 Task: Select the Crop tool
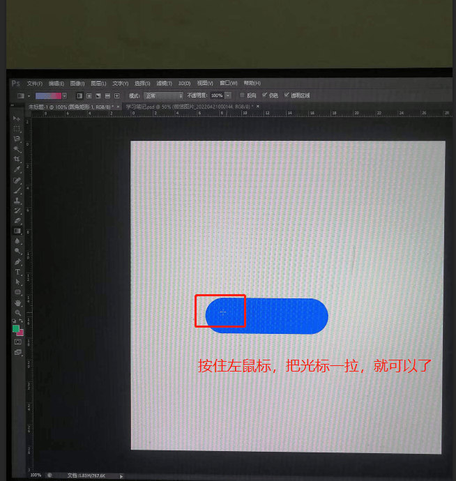(x=17, y=159)
